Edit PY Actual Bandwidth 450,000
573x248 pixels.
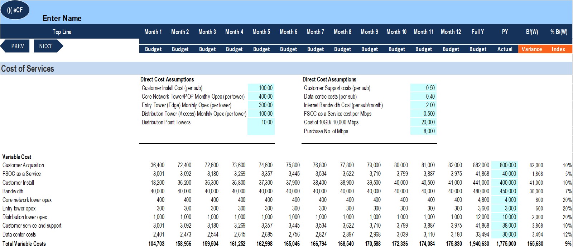pos(504,191)
